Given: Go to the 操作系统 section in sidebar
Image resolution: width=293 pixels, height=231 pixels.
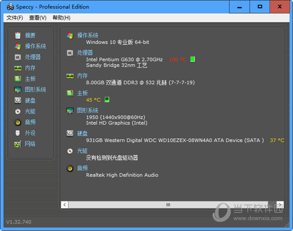Looking at the screenshot, I should pos(36,46).
